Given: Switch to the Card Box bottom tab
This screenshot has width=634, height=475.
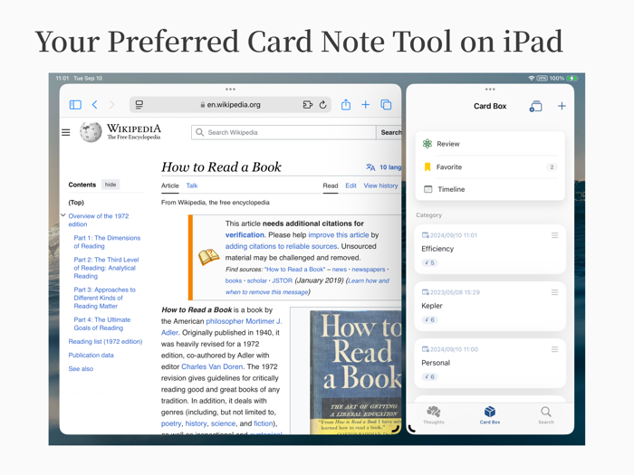Looking at the screenshot, I should pos(490,414).
